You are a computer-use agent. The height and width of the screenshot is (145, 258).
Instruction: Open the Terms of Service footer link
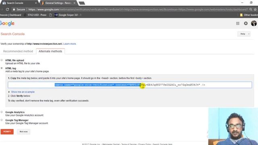(x=129, y=144)
